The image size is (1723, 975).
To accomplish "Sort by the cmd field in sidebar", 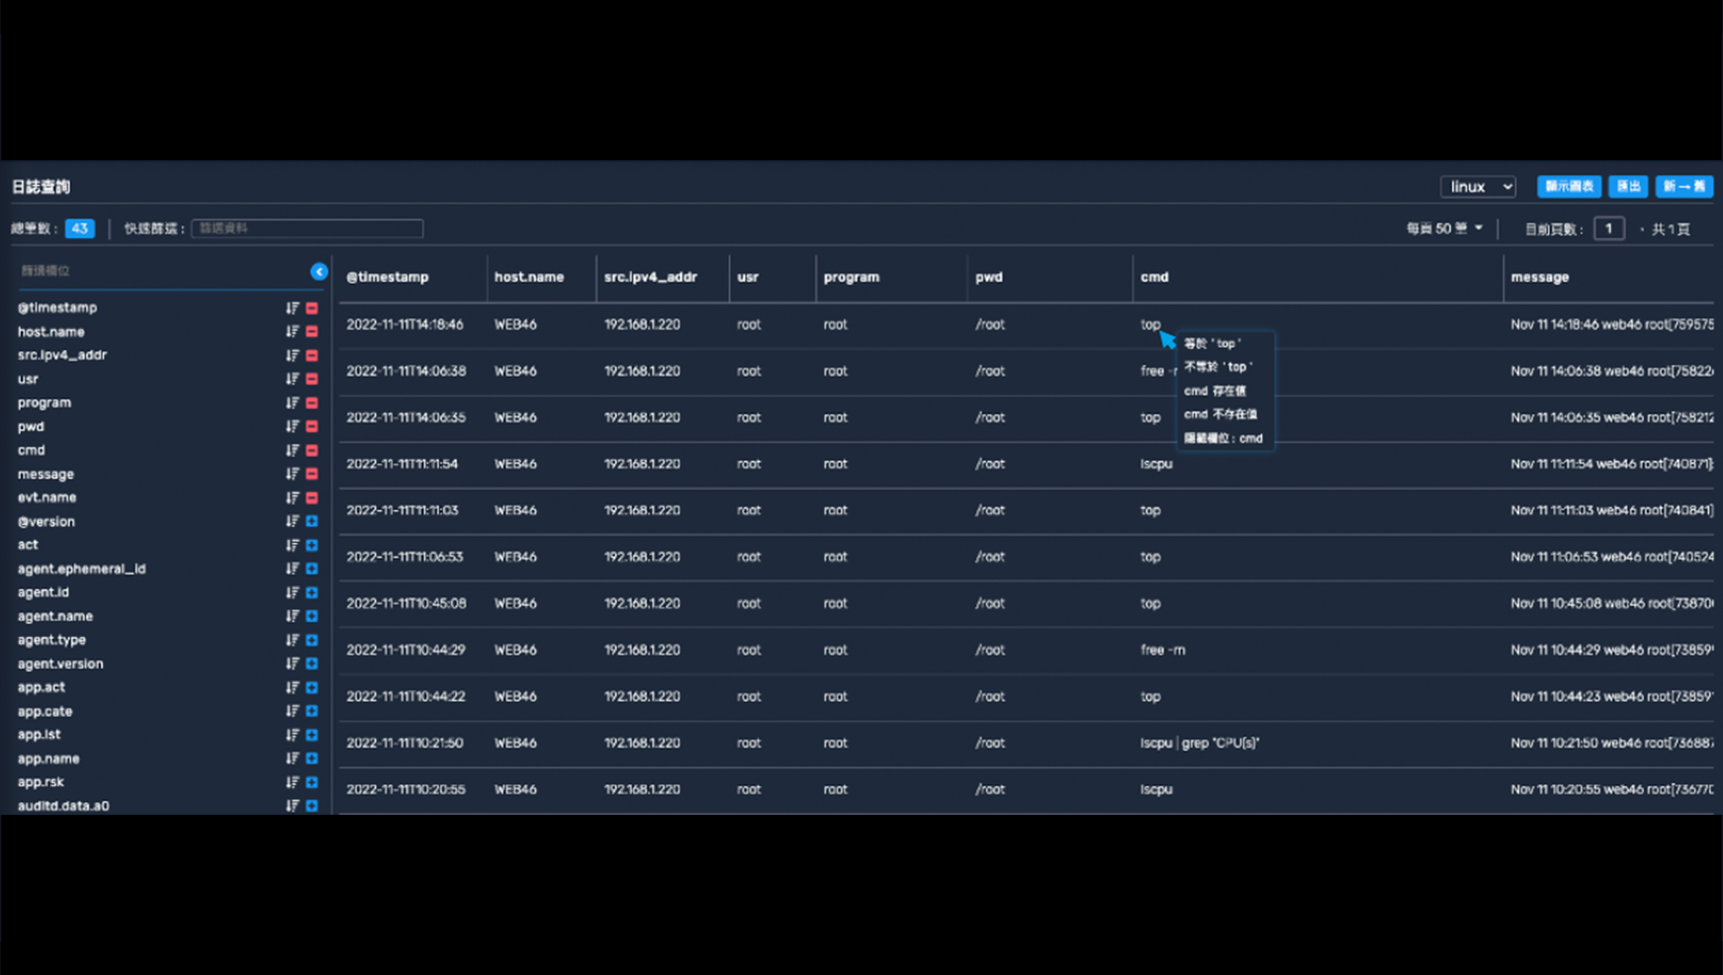I will pyautogui.click(x=292, y=451).
